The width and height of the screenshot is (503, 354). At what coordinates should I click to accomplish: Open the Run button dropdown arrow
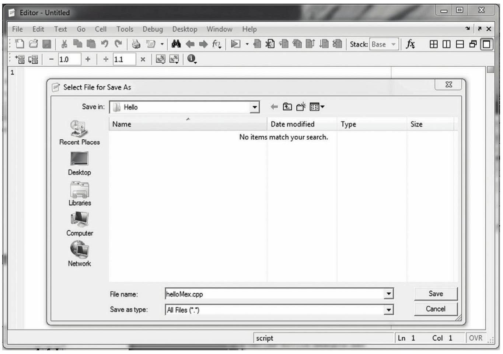pos(247,44)
